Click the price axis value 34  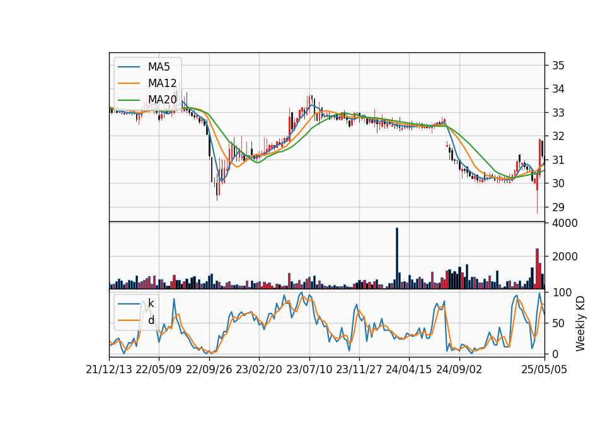(x=558, y=89)
